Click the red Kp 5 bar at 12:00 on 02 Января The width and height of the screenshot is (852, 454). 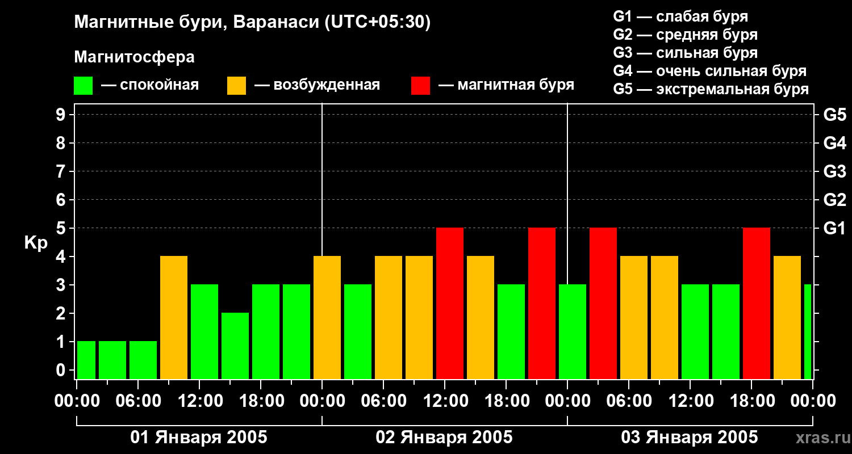tap(450, 303)
